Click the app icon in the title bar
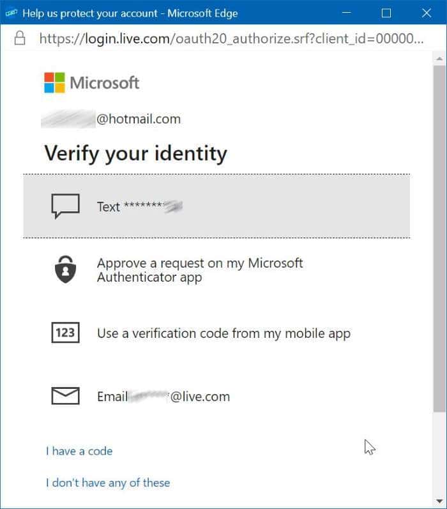The height and width of the screenshot is (509, 447). pyautogui.click(x=11, y=13)
